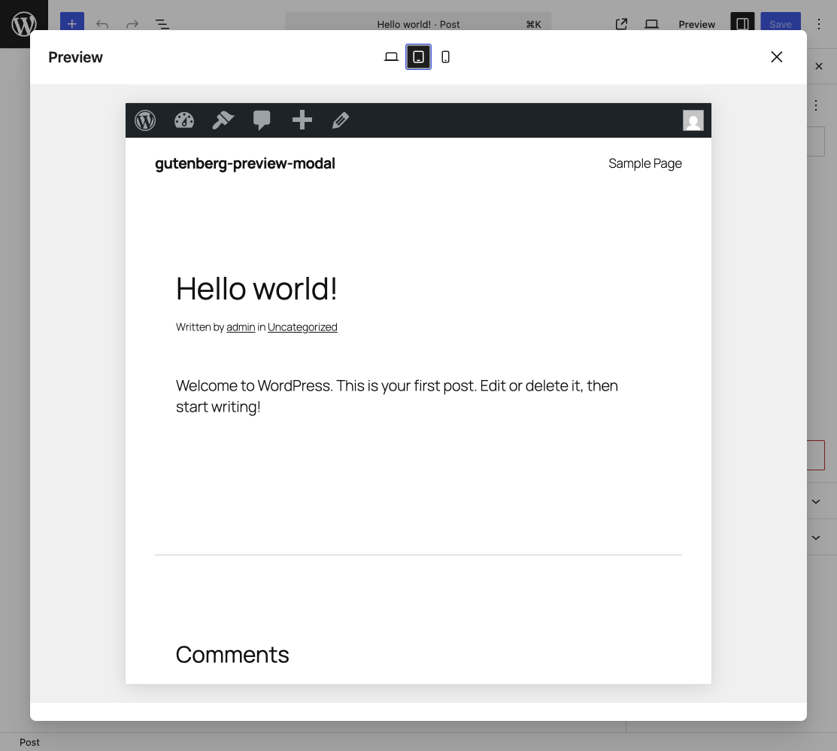
Task: Click the Undo arrow in editor toolbar
Action: coord(102,24)
